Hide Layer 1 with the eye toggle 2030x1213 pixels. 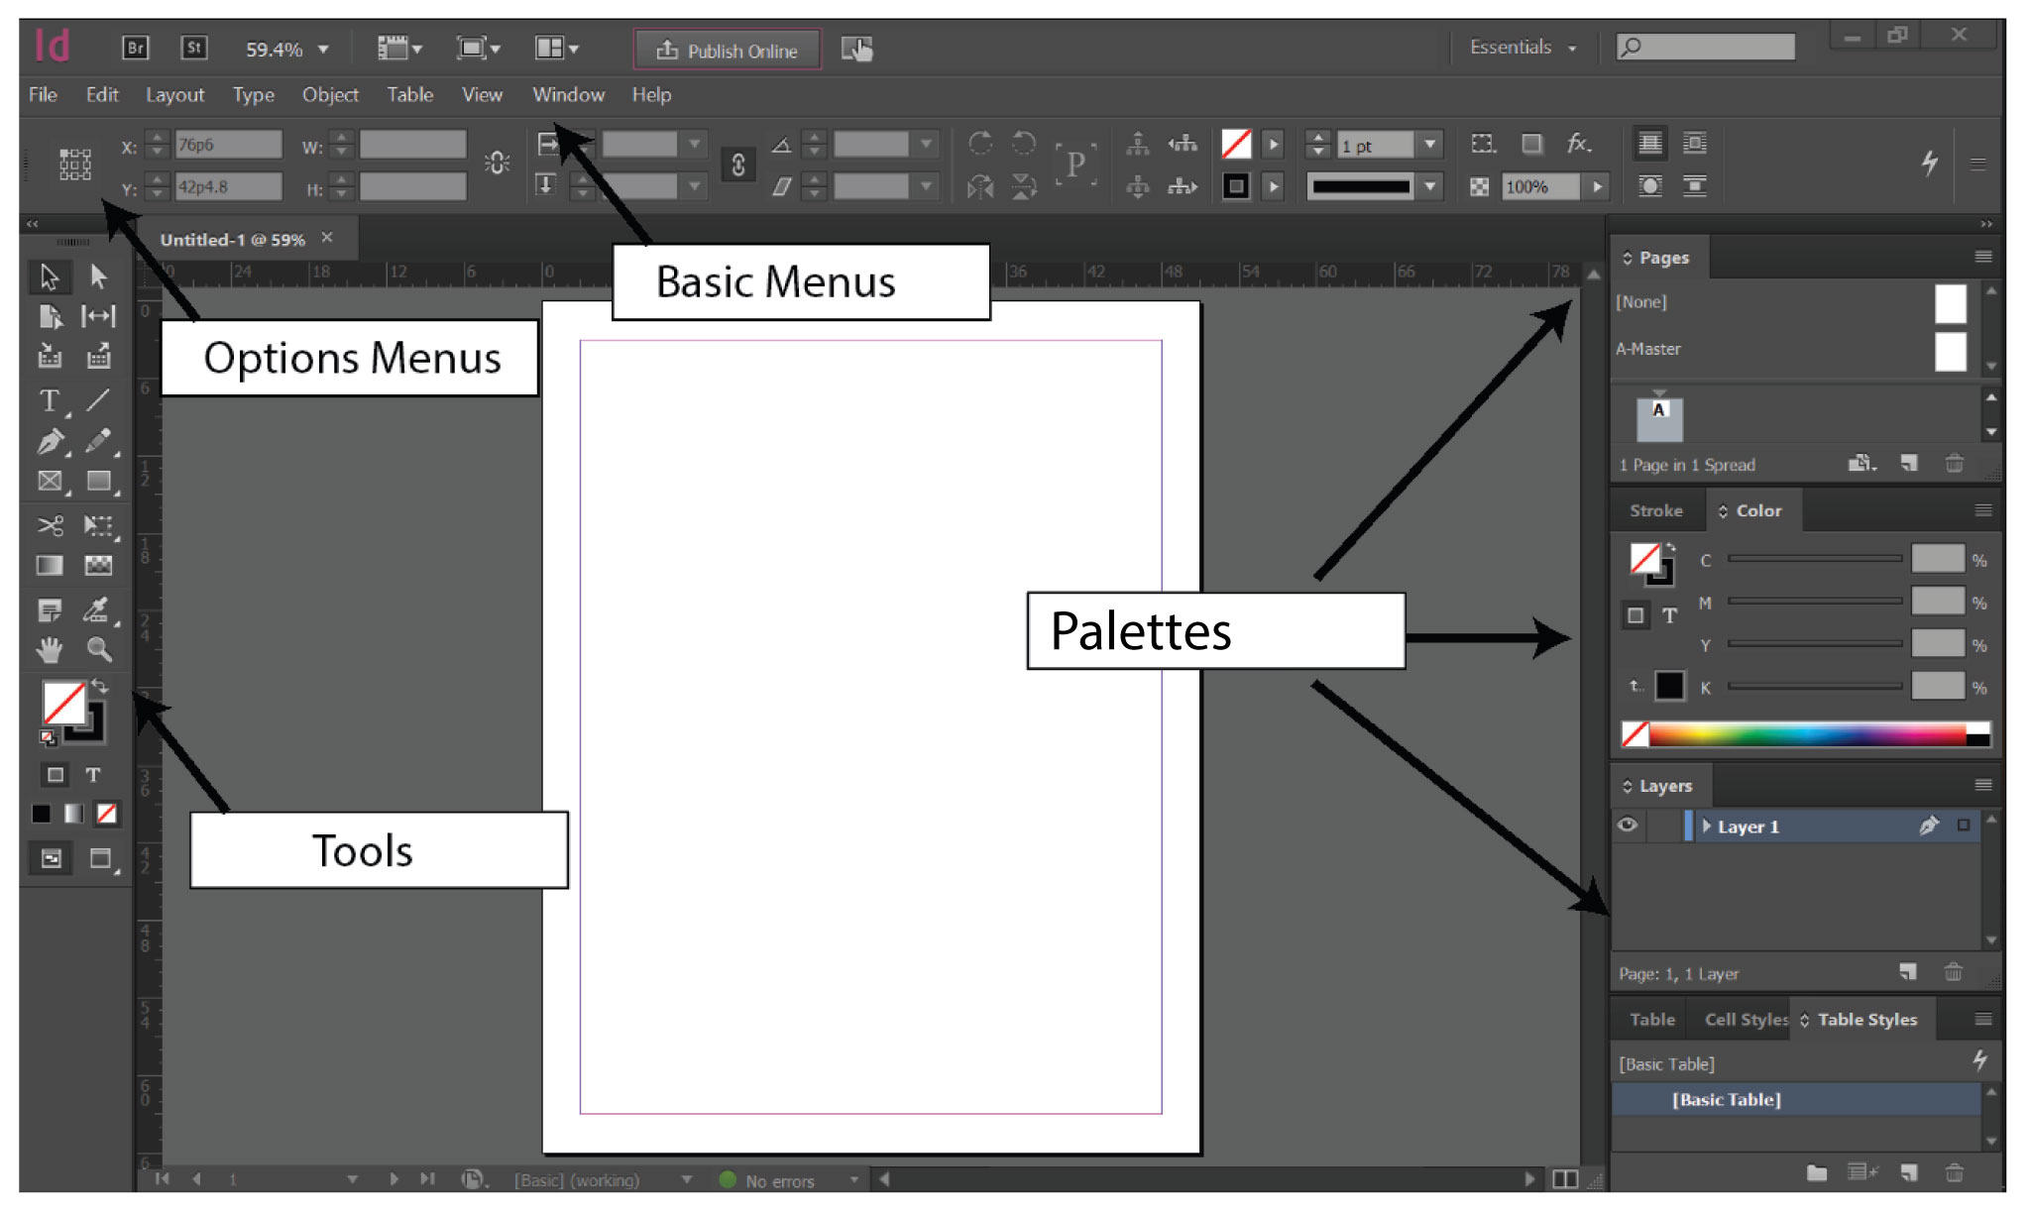pyautogui.click(x=1628, y=826)
